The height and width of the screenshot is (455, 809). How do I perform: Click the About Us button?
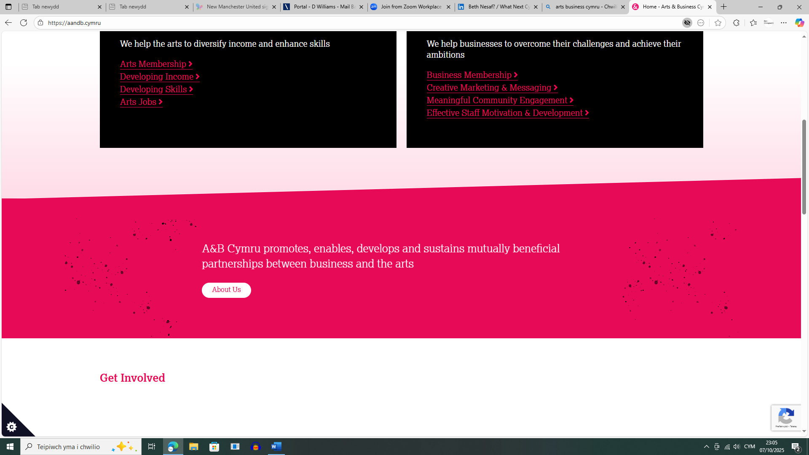(x=226, y=290)
